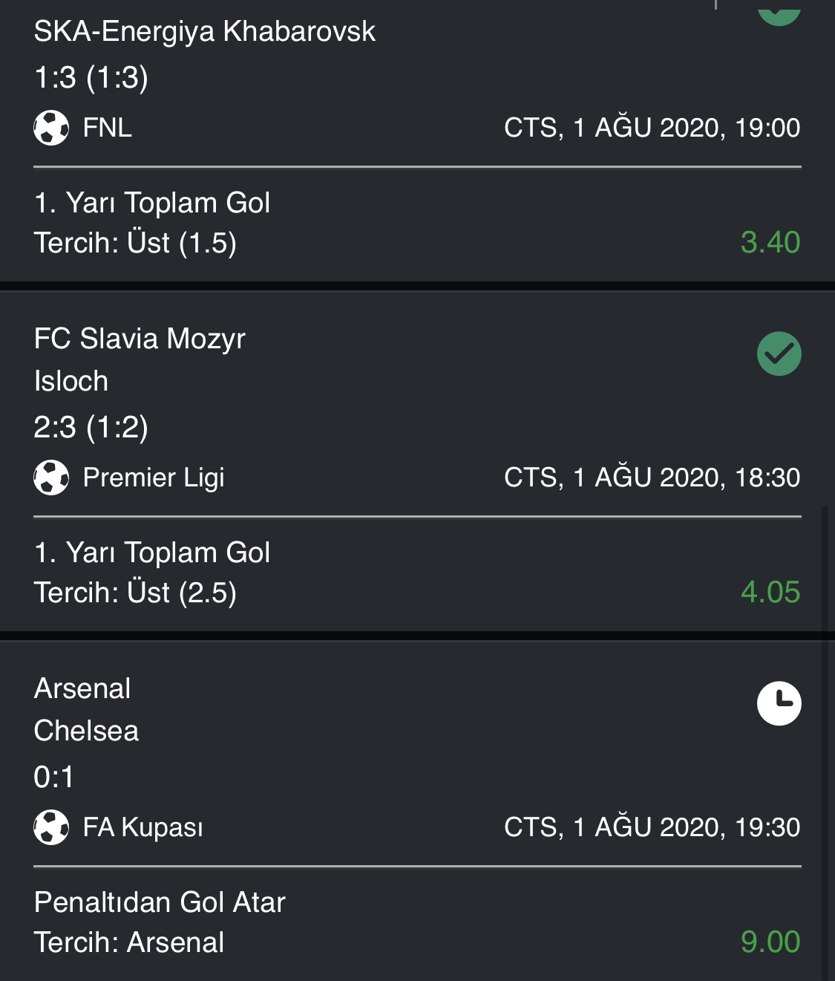Tap the partial green checkmark at top

click(779, 13)
